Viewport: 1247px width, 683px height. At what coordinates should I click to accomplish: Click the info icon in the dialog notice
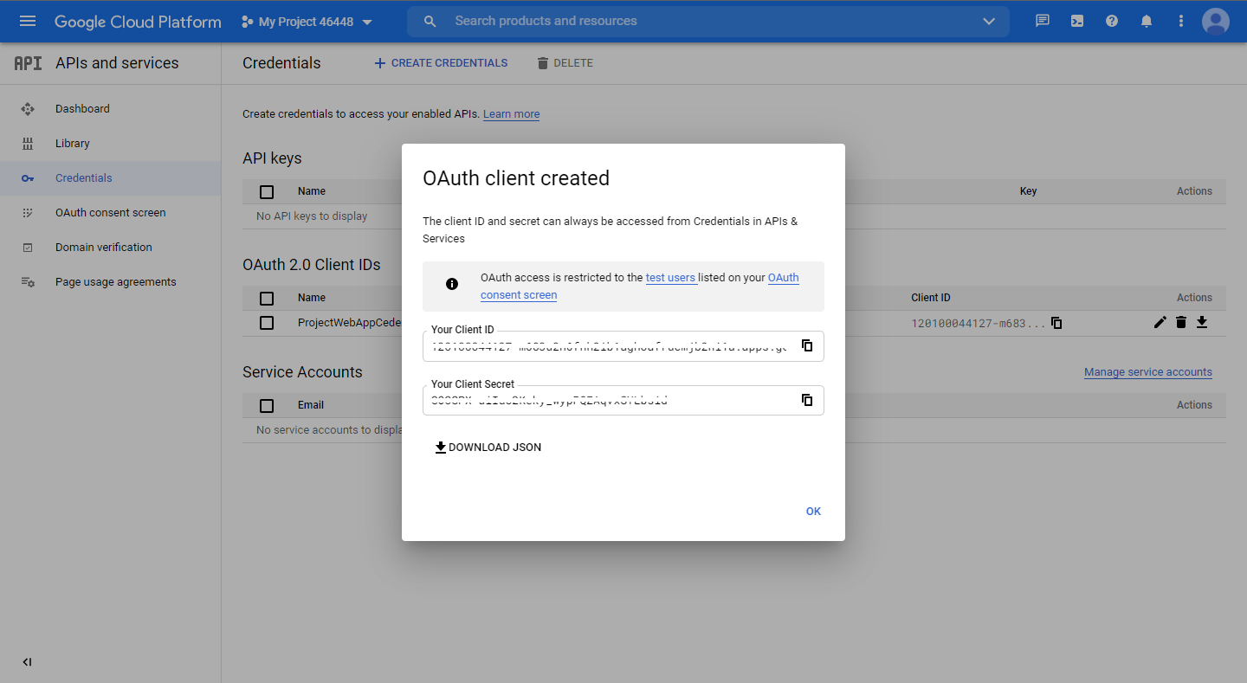pyautogui.click(x=452, y=284)
